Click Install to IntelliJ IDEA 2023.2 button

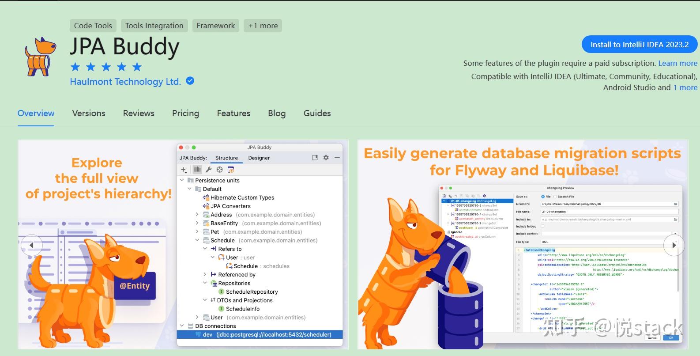[x=640, y=45]
